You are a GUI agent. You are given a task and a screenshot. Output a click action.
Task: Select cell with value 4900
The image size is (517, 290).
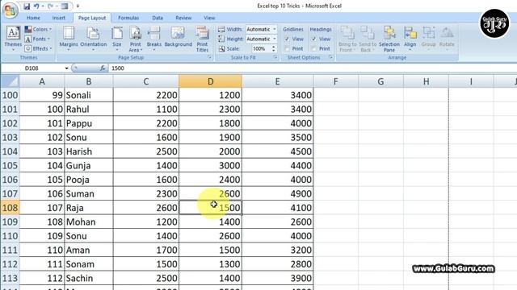278,193
